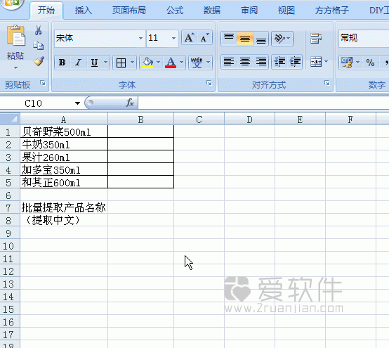Switch to the 视图 tab
The width and height of the screenshot is (389, 348).
[286, 11]
